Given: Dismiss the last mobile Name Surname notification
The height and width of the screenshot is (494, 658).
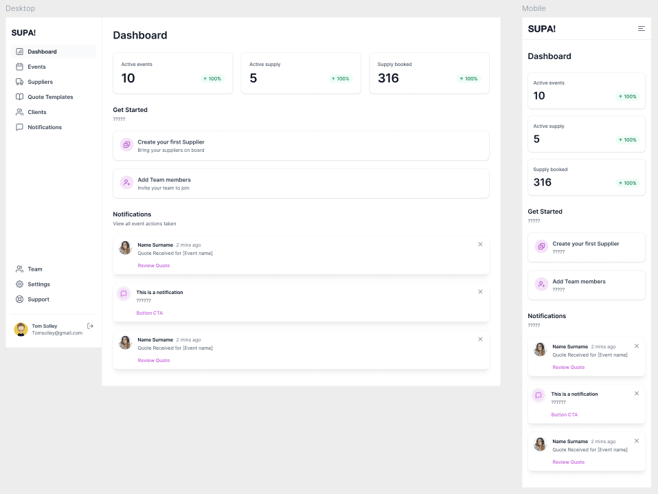Looking at the screenshot, I should 637,440.
